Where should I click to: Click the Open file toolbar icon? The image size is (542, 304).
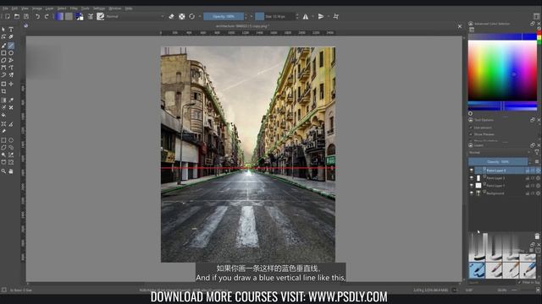click(x=17, y=16)
